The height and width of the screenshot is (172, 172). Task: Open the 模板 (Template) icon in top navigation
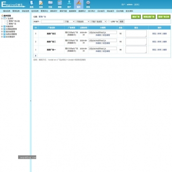pos(60,4)
